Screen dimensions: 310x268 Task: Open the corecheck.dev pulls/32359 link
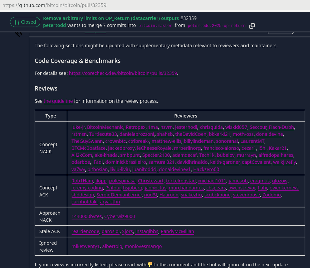[x=123, y=73]
